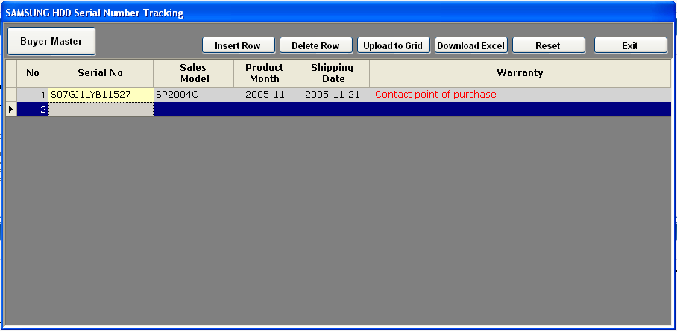The height and width of the screenshot is (331, 677).
Task: Click the Serial No column header
Action: [x=101, y=73]
